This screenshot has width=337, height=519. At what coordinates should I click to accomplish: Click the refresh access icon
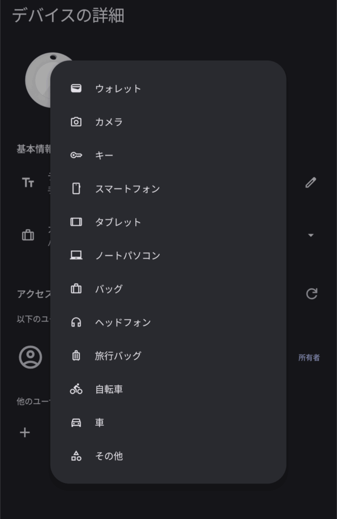312,293
